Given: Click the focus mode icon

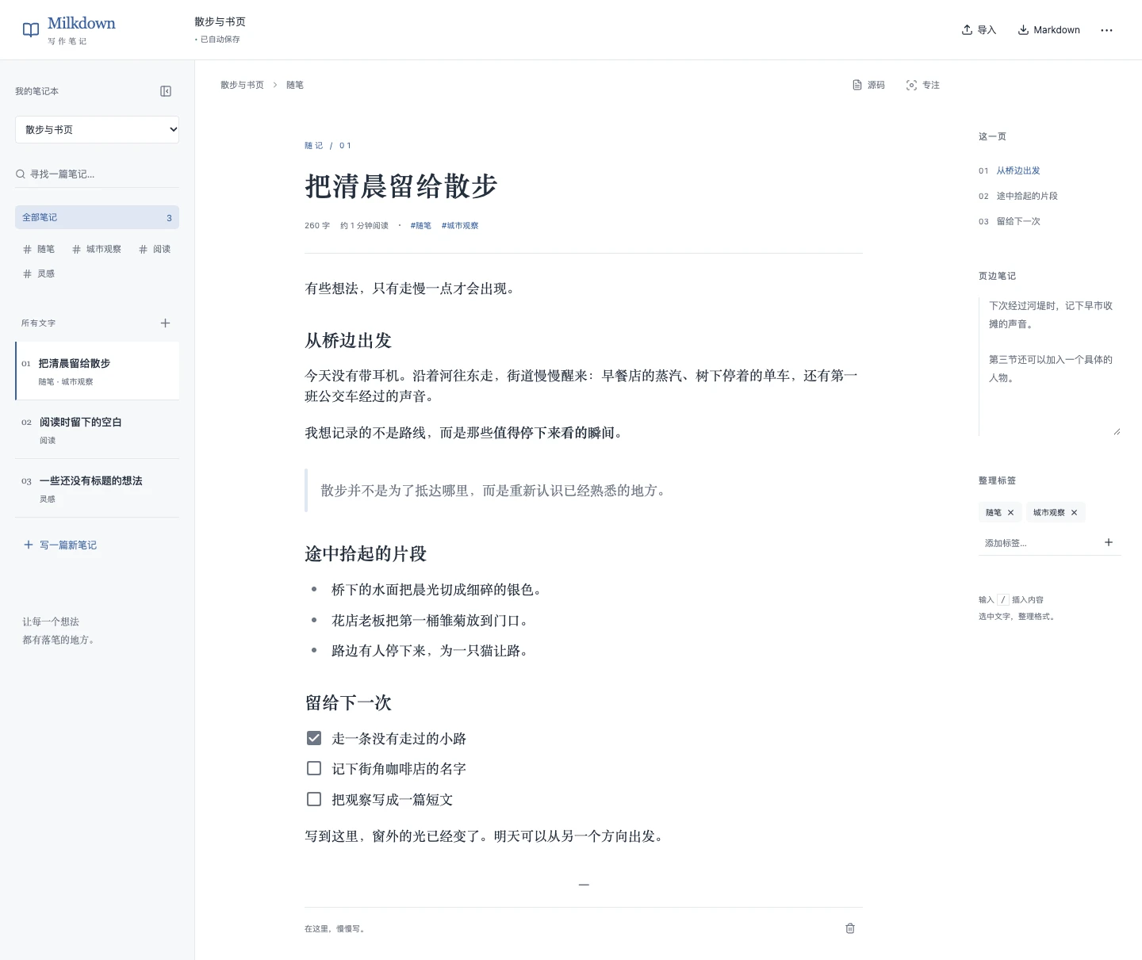Looking at the screenshot, I should pos(912,85).
